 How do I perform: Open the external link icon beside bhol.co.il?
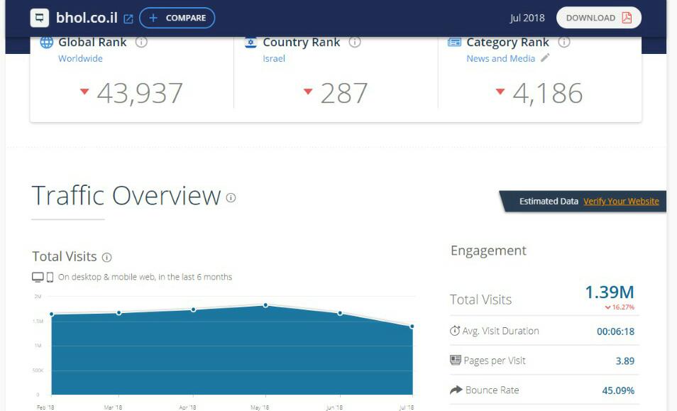tap(128, 18)
